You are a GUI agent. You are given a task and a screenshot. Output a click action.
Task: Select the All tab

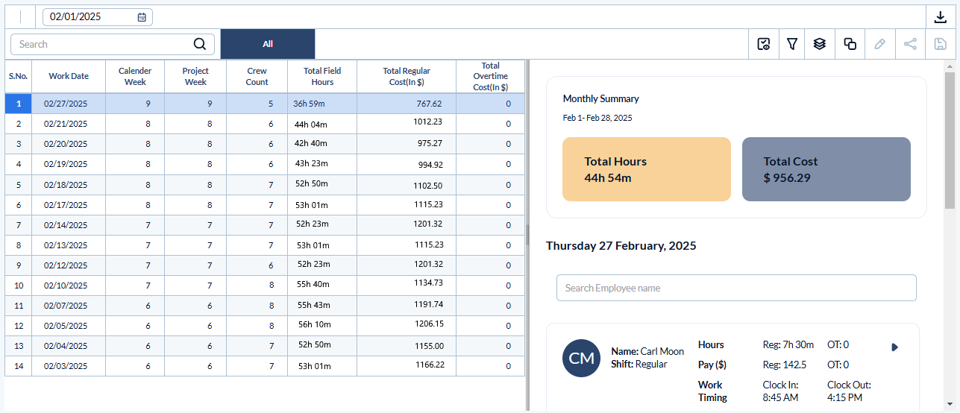pyautogui.click(x=268, y=44)
